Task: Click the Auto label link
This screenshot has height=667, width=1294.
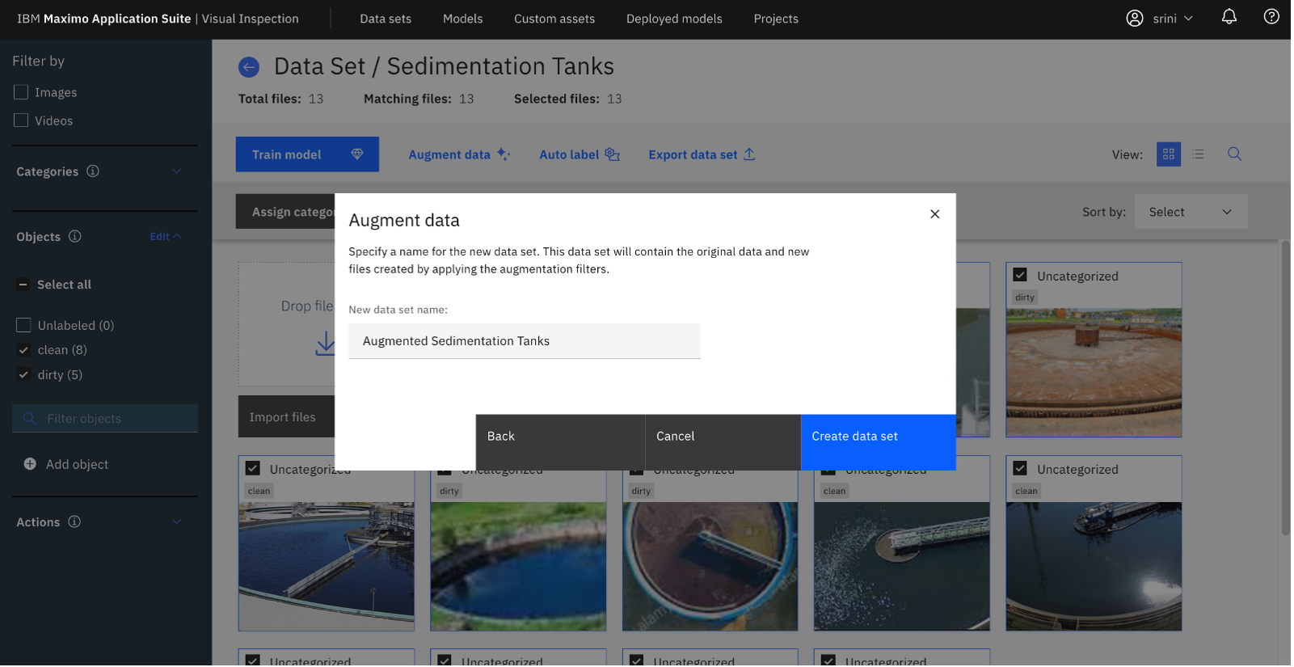Action: click(581, 154)
